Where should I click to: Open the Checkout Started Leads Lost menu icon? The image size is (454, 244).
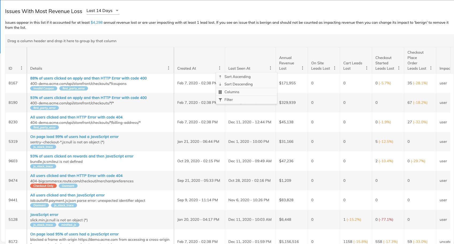(x=399, y=68)
